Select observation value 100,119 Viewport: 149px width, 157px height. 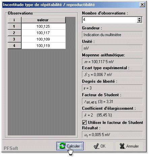43,46
